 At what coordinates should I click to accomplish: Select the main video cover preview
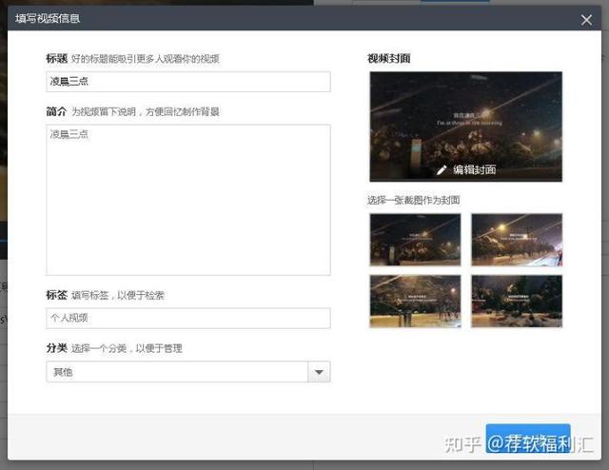pos(465,127)
